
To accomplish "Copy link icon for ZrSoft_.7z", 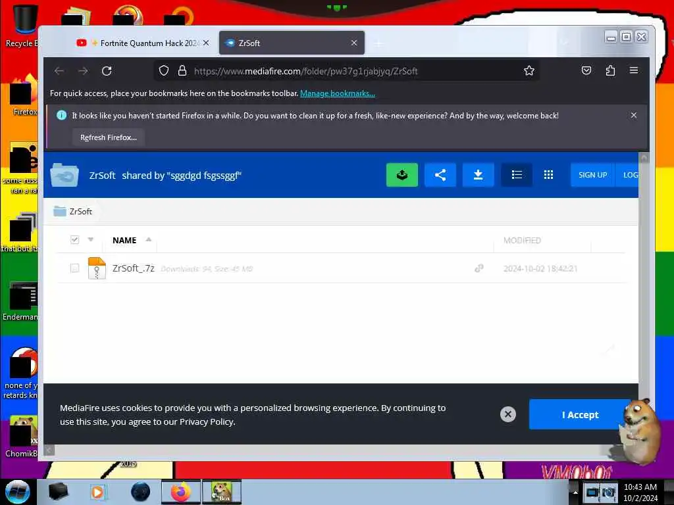I will pyautogui.click(x=479, y=268).
